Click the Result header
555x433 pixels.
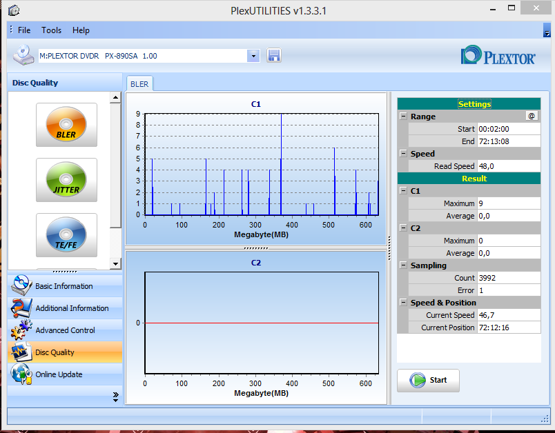click(469, 178)
